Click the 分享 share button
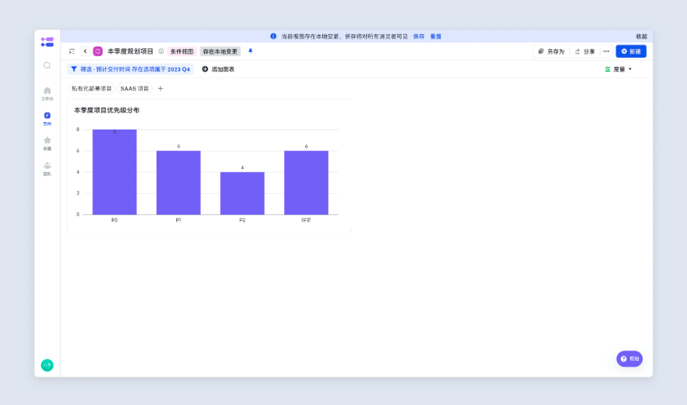 click(x=584, y=51)
